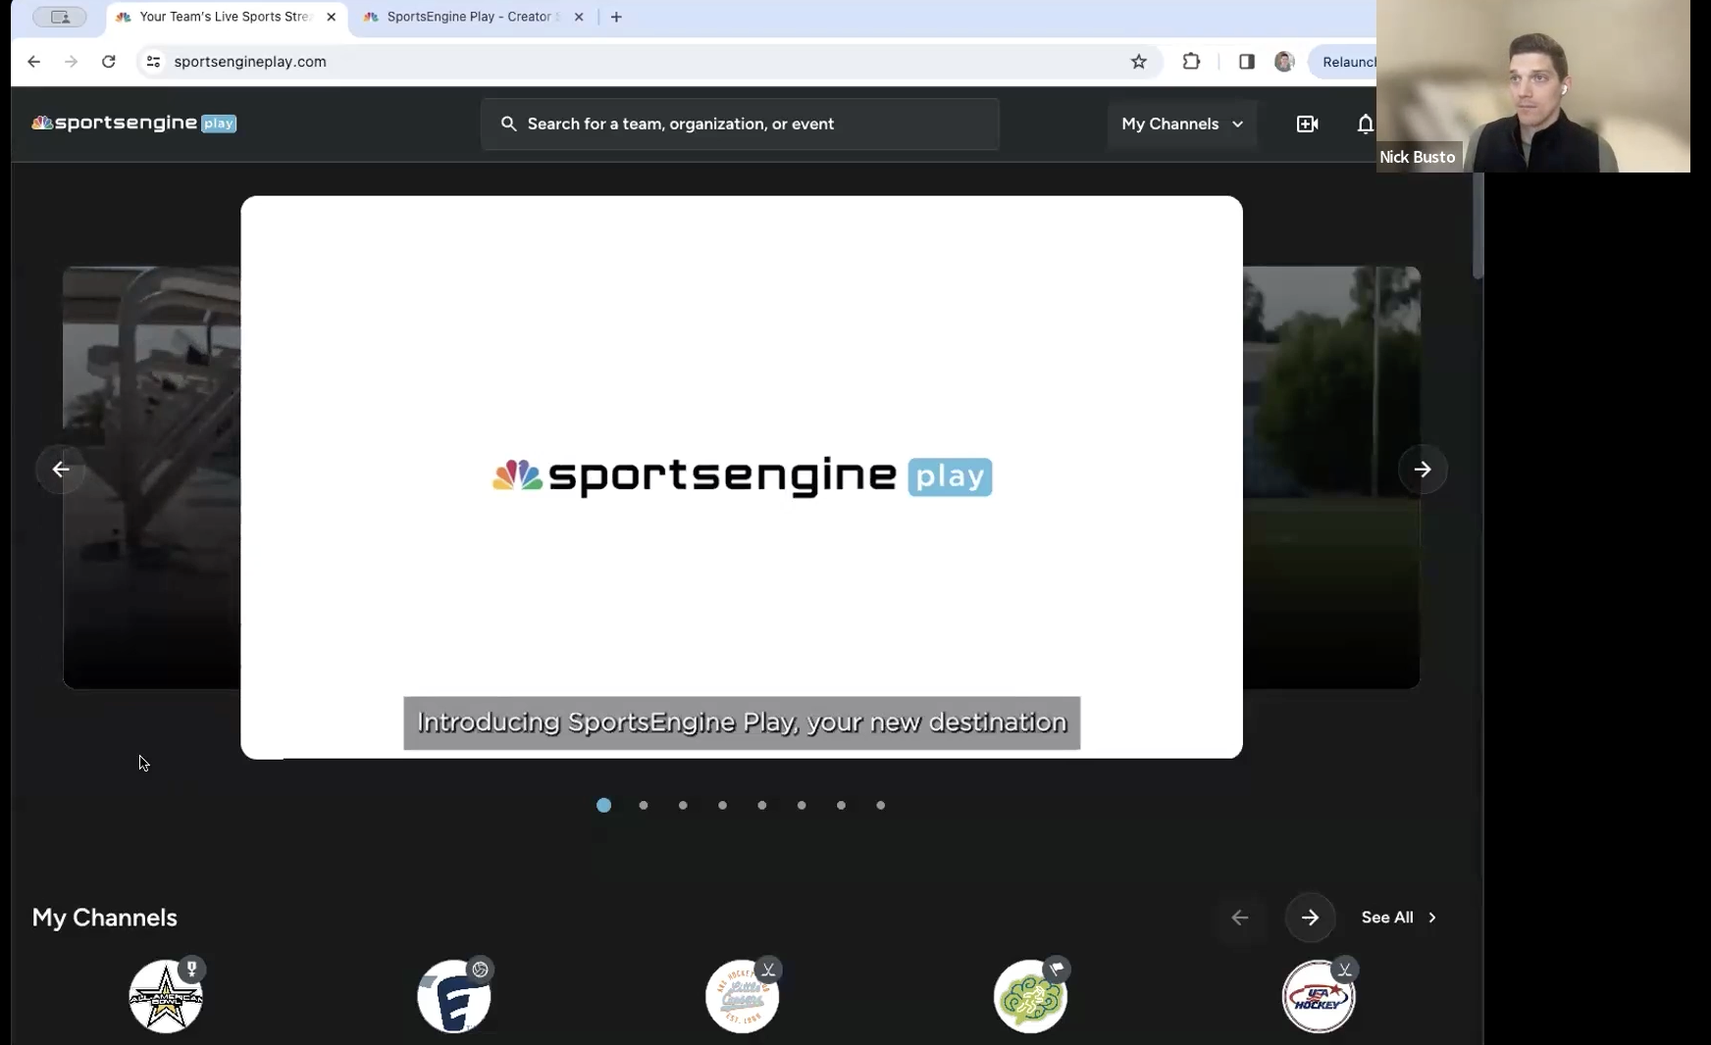The height and width of the screenshot is (1045, 1711).
Task: Advance the hero carousel with right arrow
Action: tap(1422, 470)
